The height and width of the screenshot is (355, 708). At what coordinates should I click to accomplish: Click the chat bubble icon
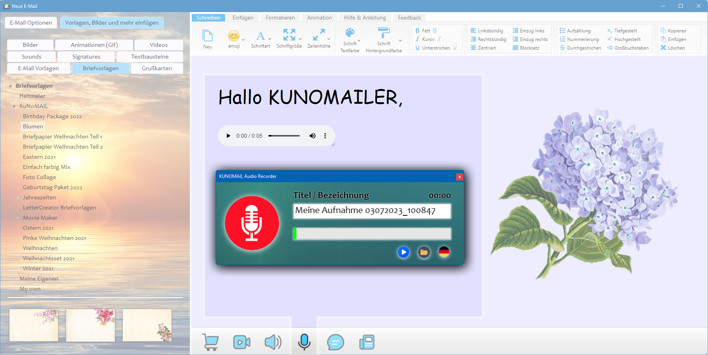click(335, 342)
